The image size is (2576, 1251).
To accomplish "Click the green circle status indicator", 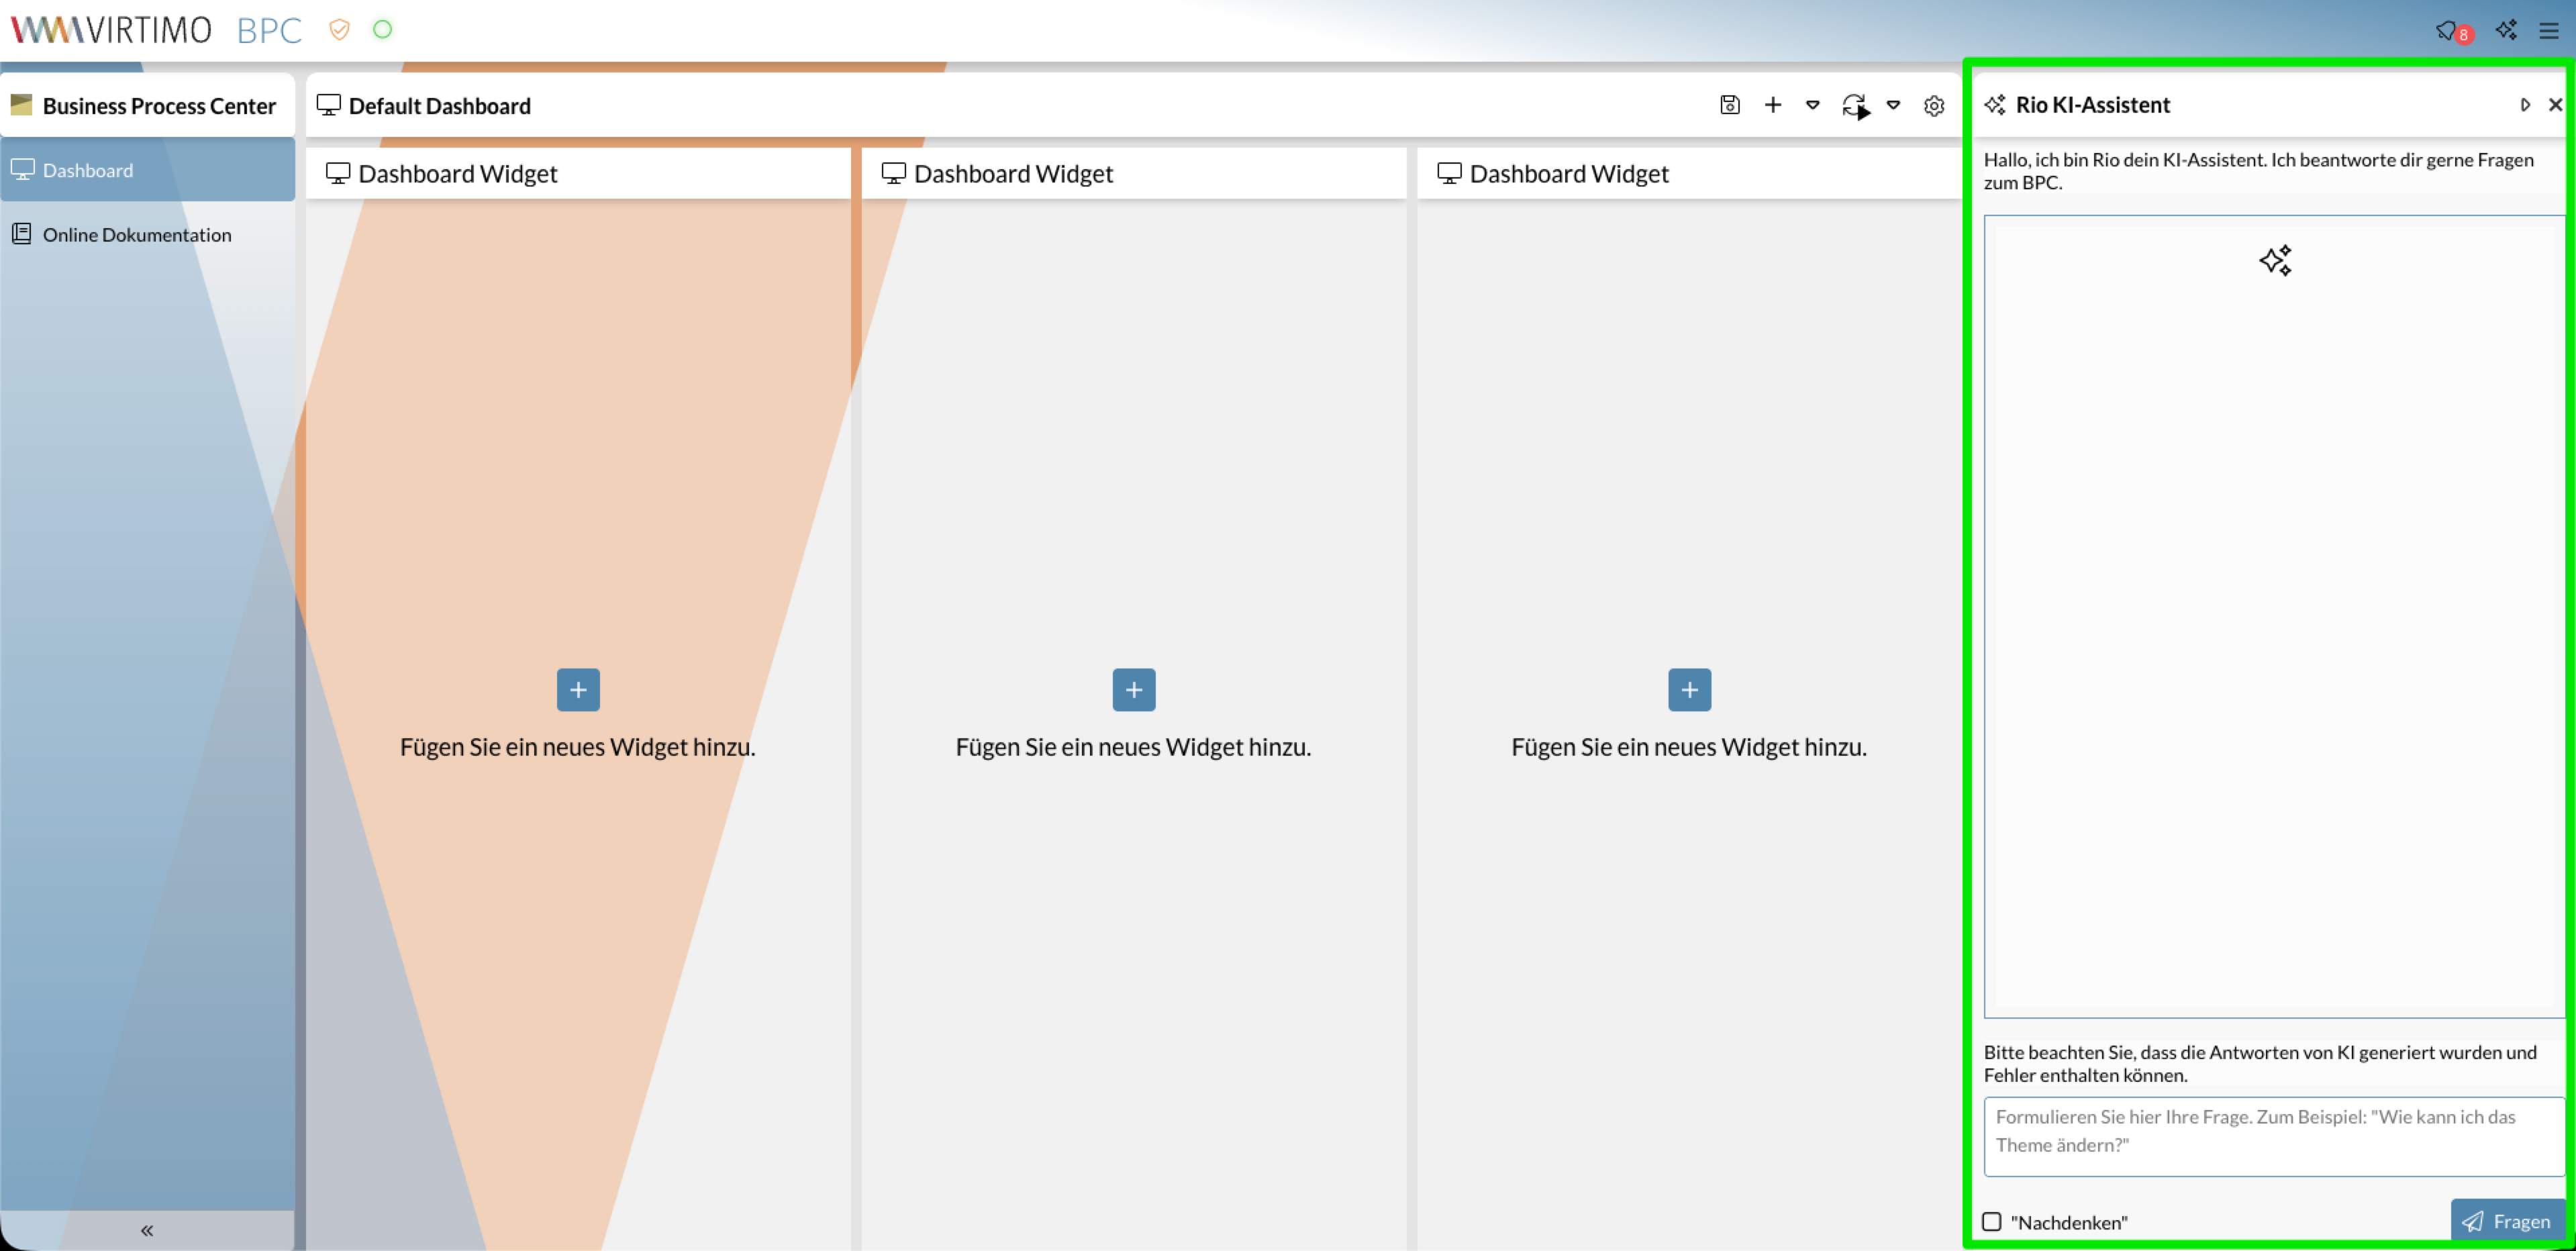I will click(x=382, y=30).
